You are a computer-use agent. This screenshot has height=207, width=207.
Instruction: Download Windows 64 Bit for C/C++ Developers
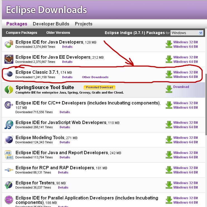tap(186, 107)
